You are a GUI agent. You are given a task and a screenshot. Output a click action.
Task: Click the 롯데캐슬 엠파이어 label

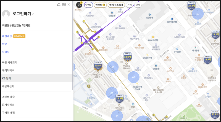126,67
